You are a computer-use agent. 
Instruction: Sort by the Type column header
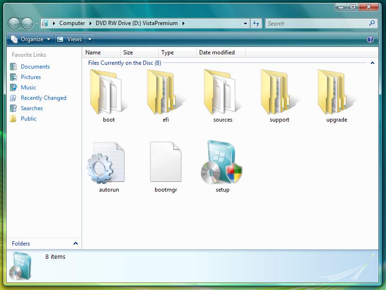tap(177, 53)
